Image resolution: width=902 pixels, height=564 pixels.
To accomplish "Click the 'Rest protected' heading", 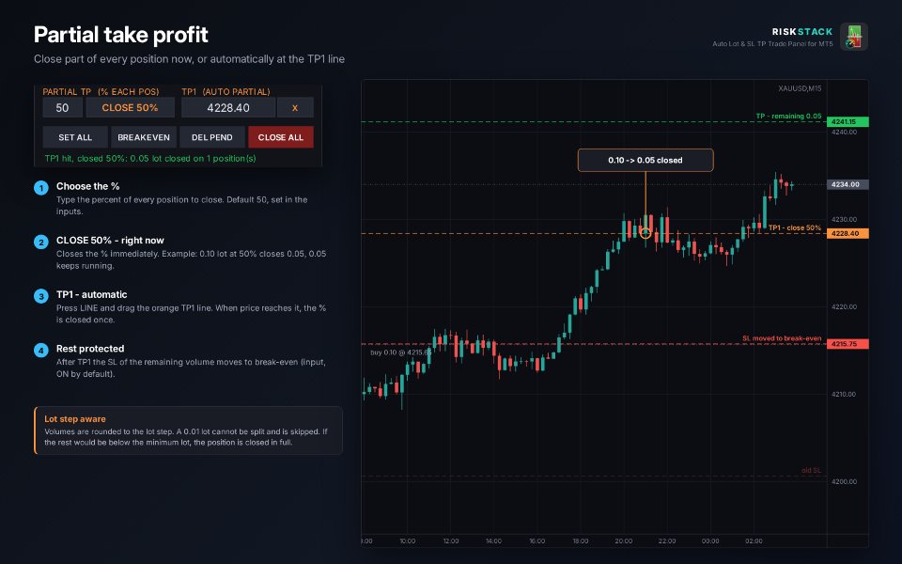I will click(90, 349).
